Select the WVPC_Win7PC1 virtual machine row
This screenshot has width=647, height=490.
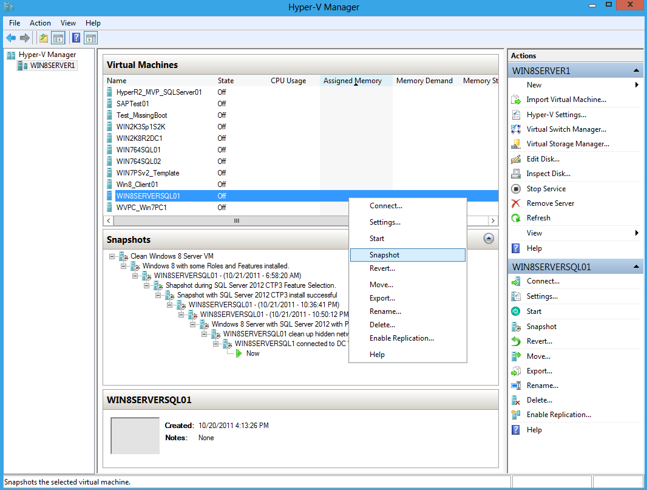click(x=301, y=208)
